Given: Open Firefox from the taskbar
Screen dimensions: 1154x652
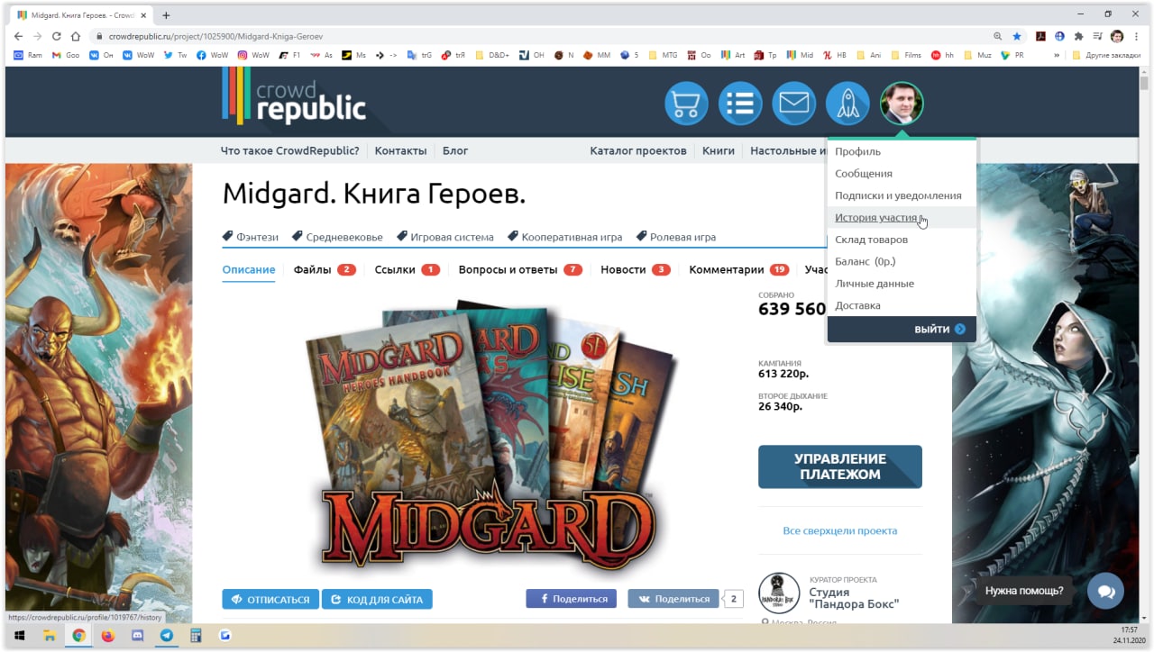Looking at the screenshot, I should (x=108, y=636).
